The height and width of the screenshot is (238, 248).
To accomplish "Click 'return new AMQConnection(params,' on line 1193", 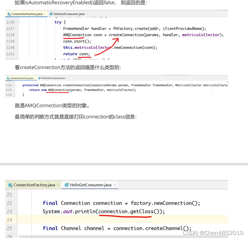I will pos(56,90).
